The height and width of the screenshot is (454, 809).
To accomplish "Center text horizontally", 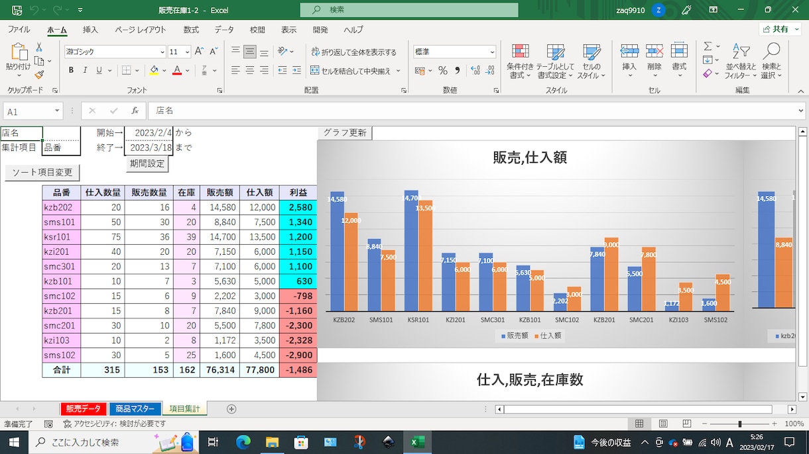I will (250, 70).
